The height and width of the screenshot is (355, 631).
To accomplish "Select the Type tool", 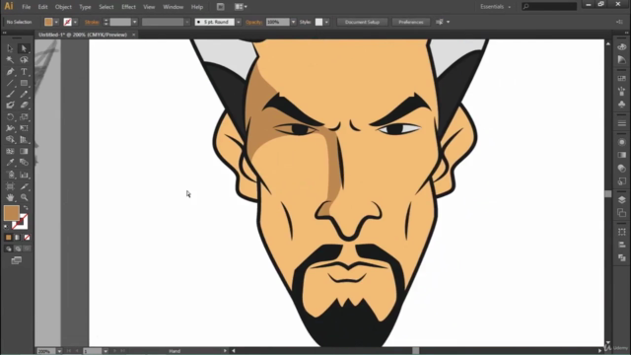I will tap(24, 72).
